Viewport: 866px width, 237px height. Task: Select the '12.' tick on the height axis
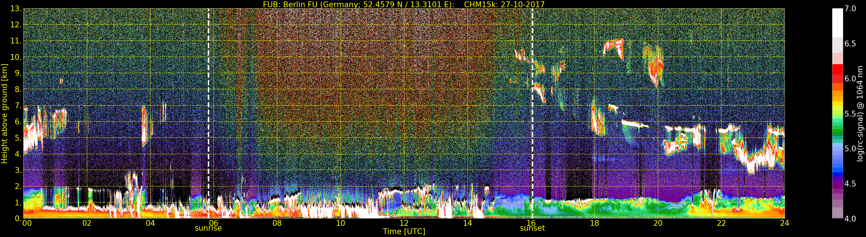[16, 25]
